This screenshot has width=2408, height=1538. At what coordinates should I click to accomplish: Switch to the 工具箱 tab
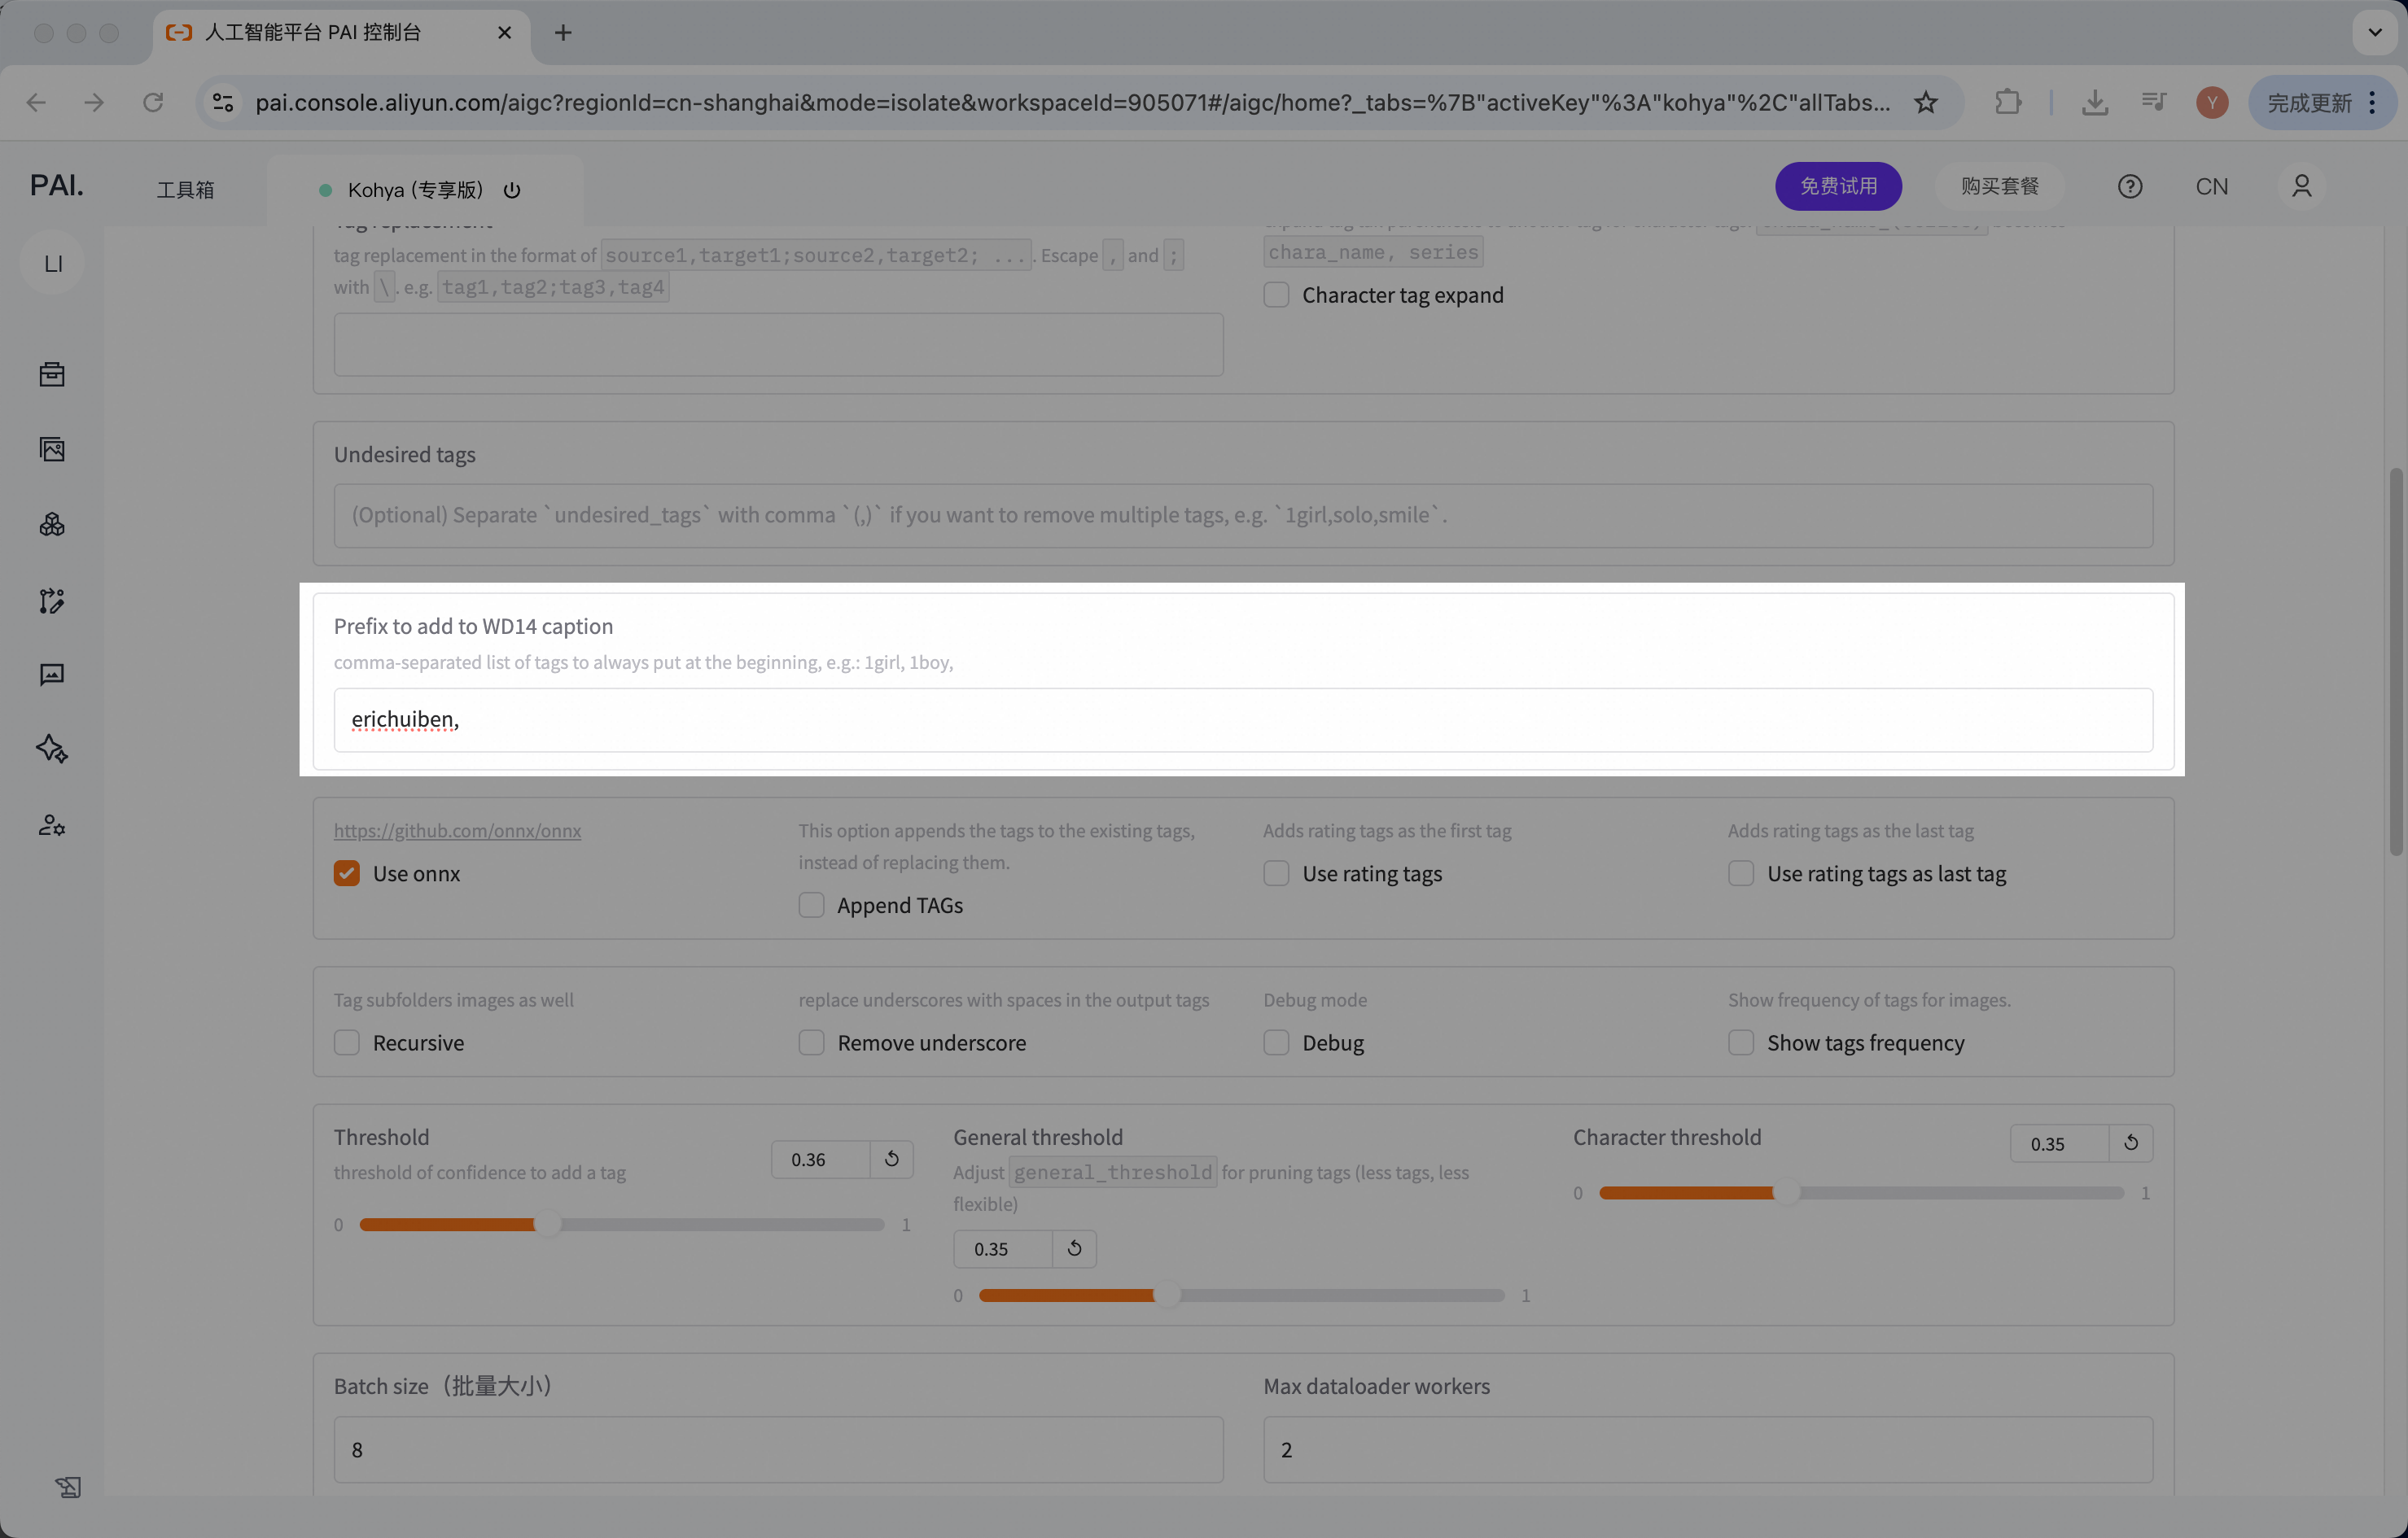pos(185,190)
